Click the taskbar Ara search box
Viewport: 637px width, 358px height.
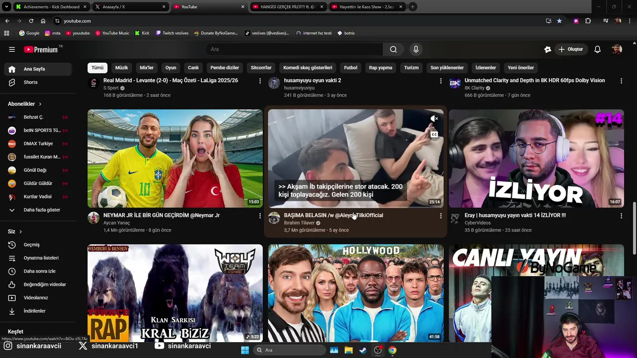tap(290, 350)
